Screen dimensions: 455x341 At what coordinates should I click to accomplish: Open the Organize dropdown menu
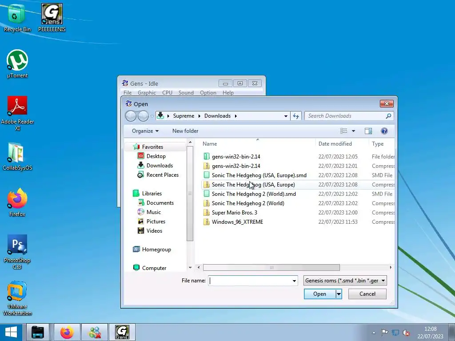(145, 131)
